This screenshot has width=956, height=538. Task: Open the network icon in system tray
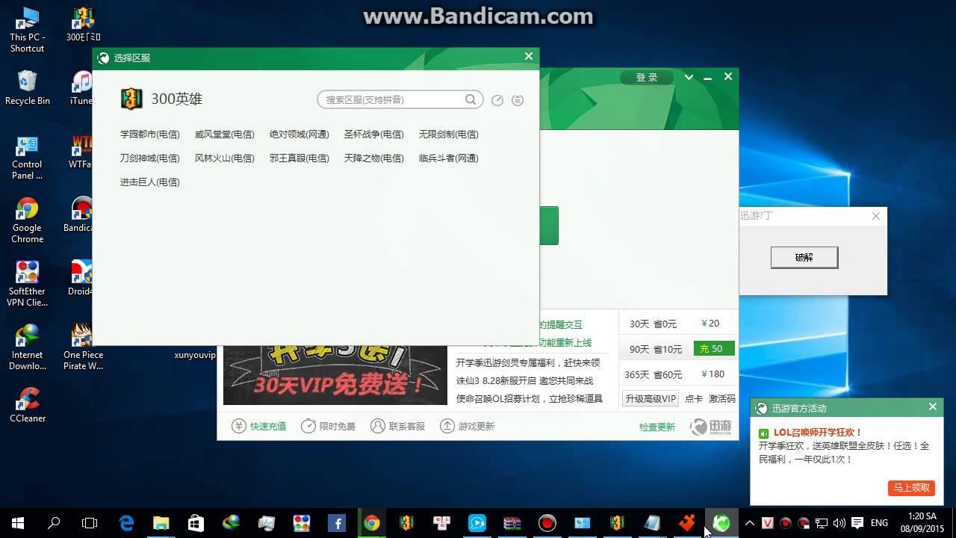(821, 523)
